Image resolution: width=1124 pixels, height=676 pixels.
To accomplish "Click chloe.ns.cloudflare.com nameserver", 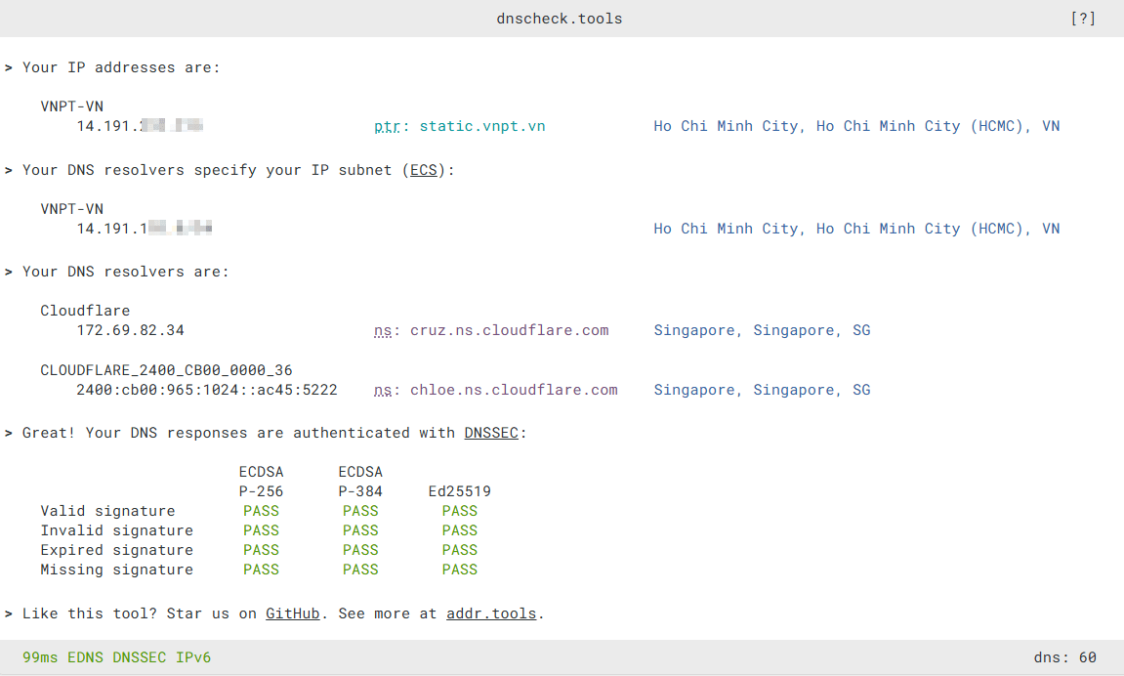I will pos(514,390).
